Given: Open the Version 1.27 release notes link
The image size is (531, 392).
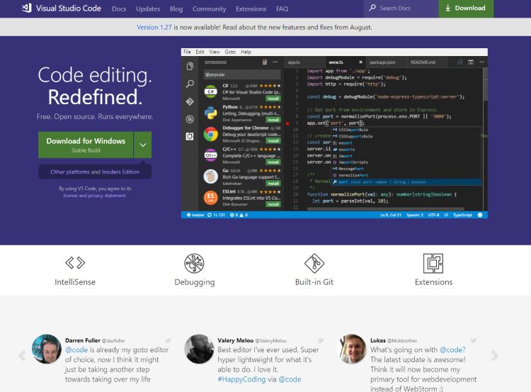Looking at the screenshot, I should point(154,27).
